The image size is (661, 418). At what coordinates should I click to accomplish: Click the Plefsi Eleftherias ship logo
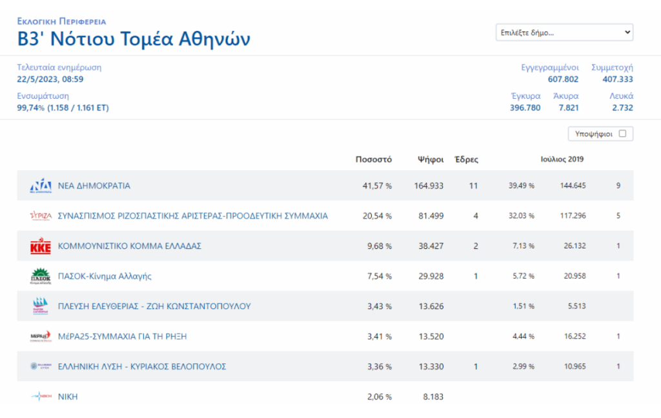41,306
